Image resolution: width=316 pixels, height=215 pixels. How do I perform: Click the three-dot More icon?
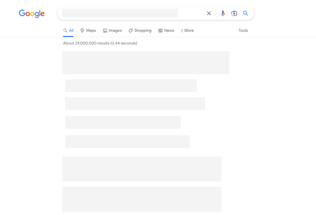[x=182, y=31]
